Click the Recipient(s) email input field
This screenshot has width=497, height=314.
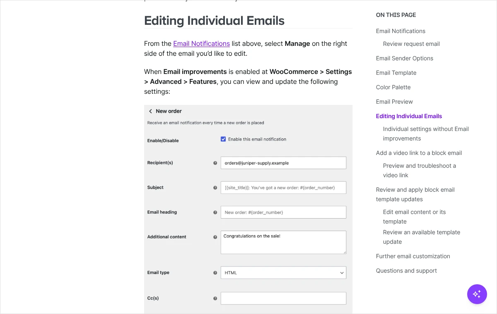283,163
